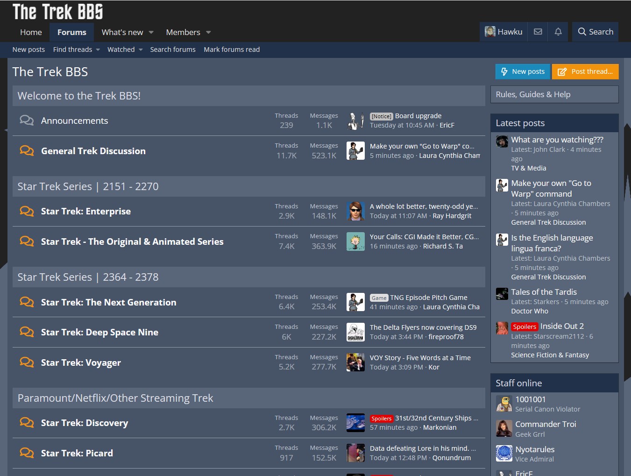The height and width of the screenshot is (476, 631).
Task: Open the Doctor Who forum link
Action: (530, 311)
